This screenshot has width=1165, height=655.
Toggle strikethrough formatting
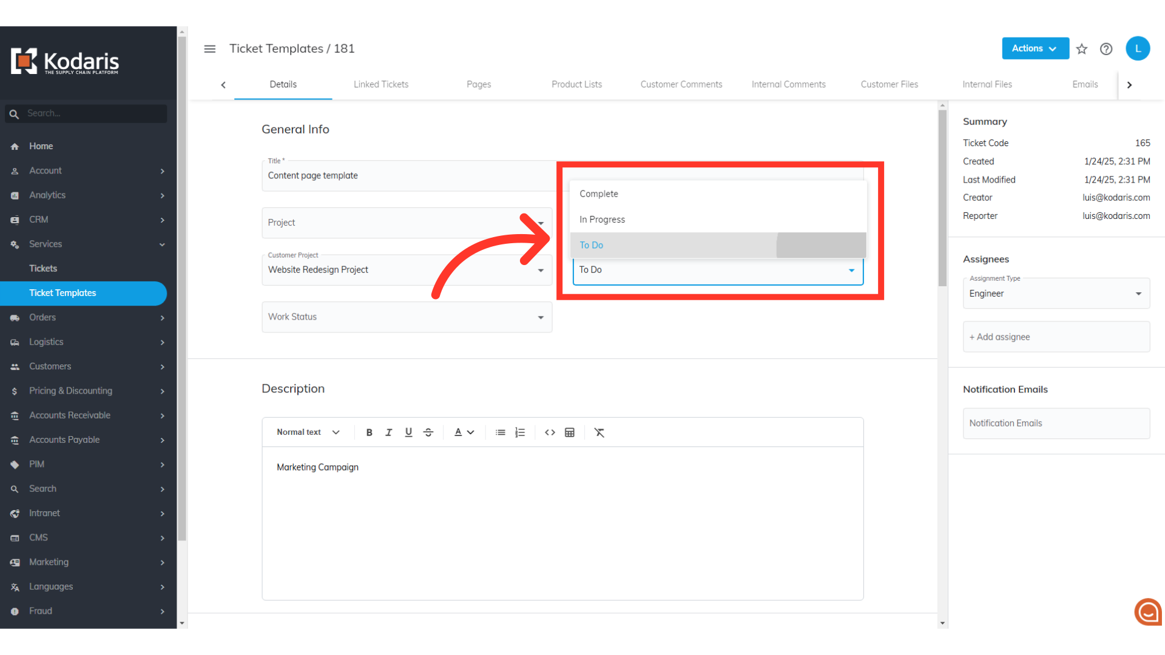(x=428, y=432)
